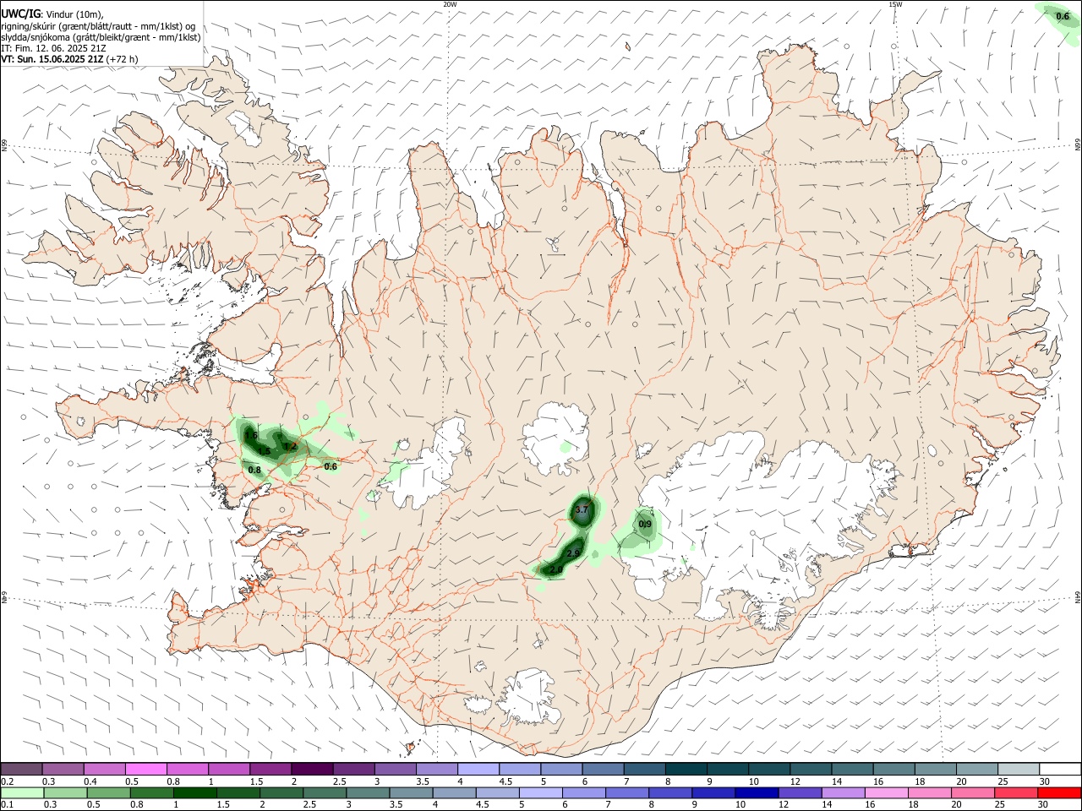
Task: Click the 30 label under the lower legend row
Action: (1044, 805)
